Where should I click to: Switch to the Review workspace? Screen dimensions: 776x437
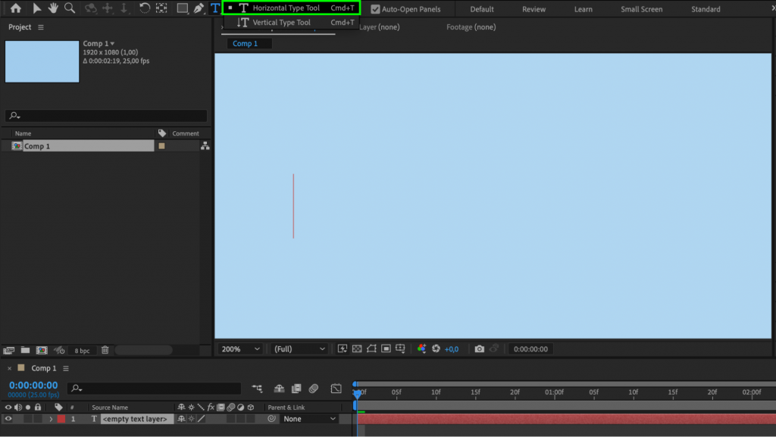click(x=533, y=8)
